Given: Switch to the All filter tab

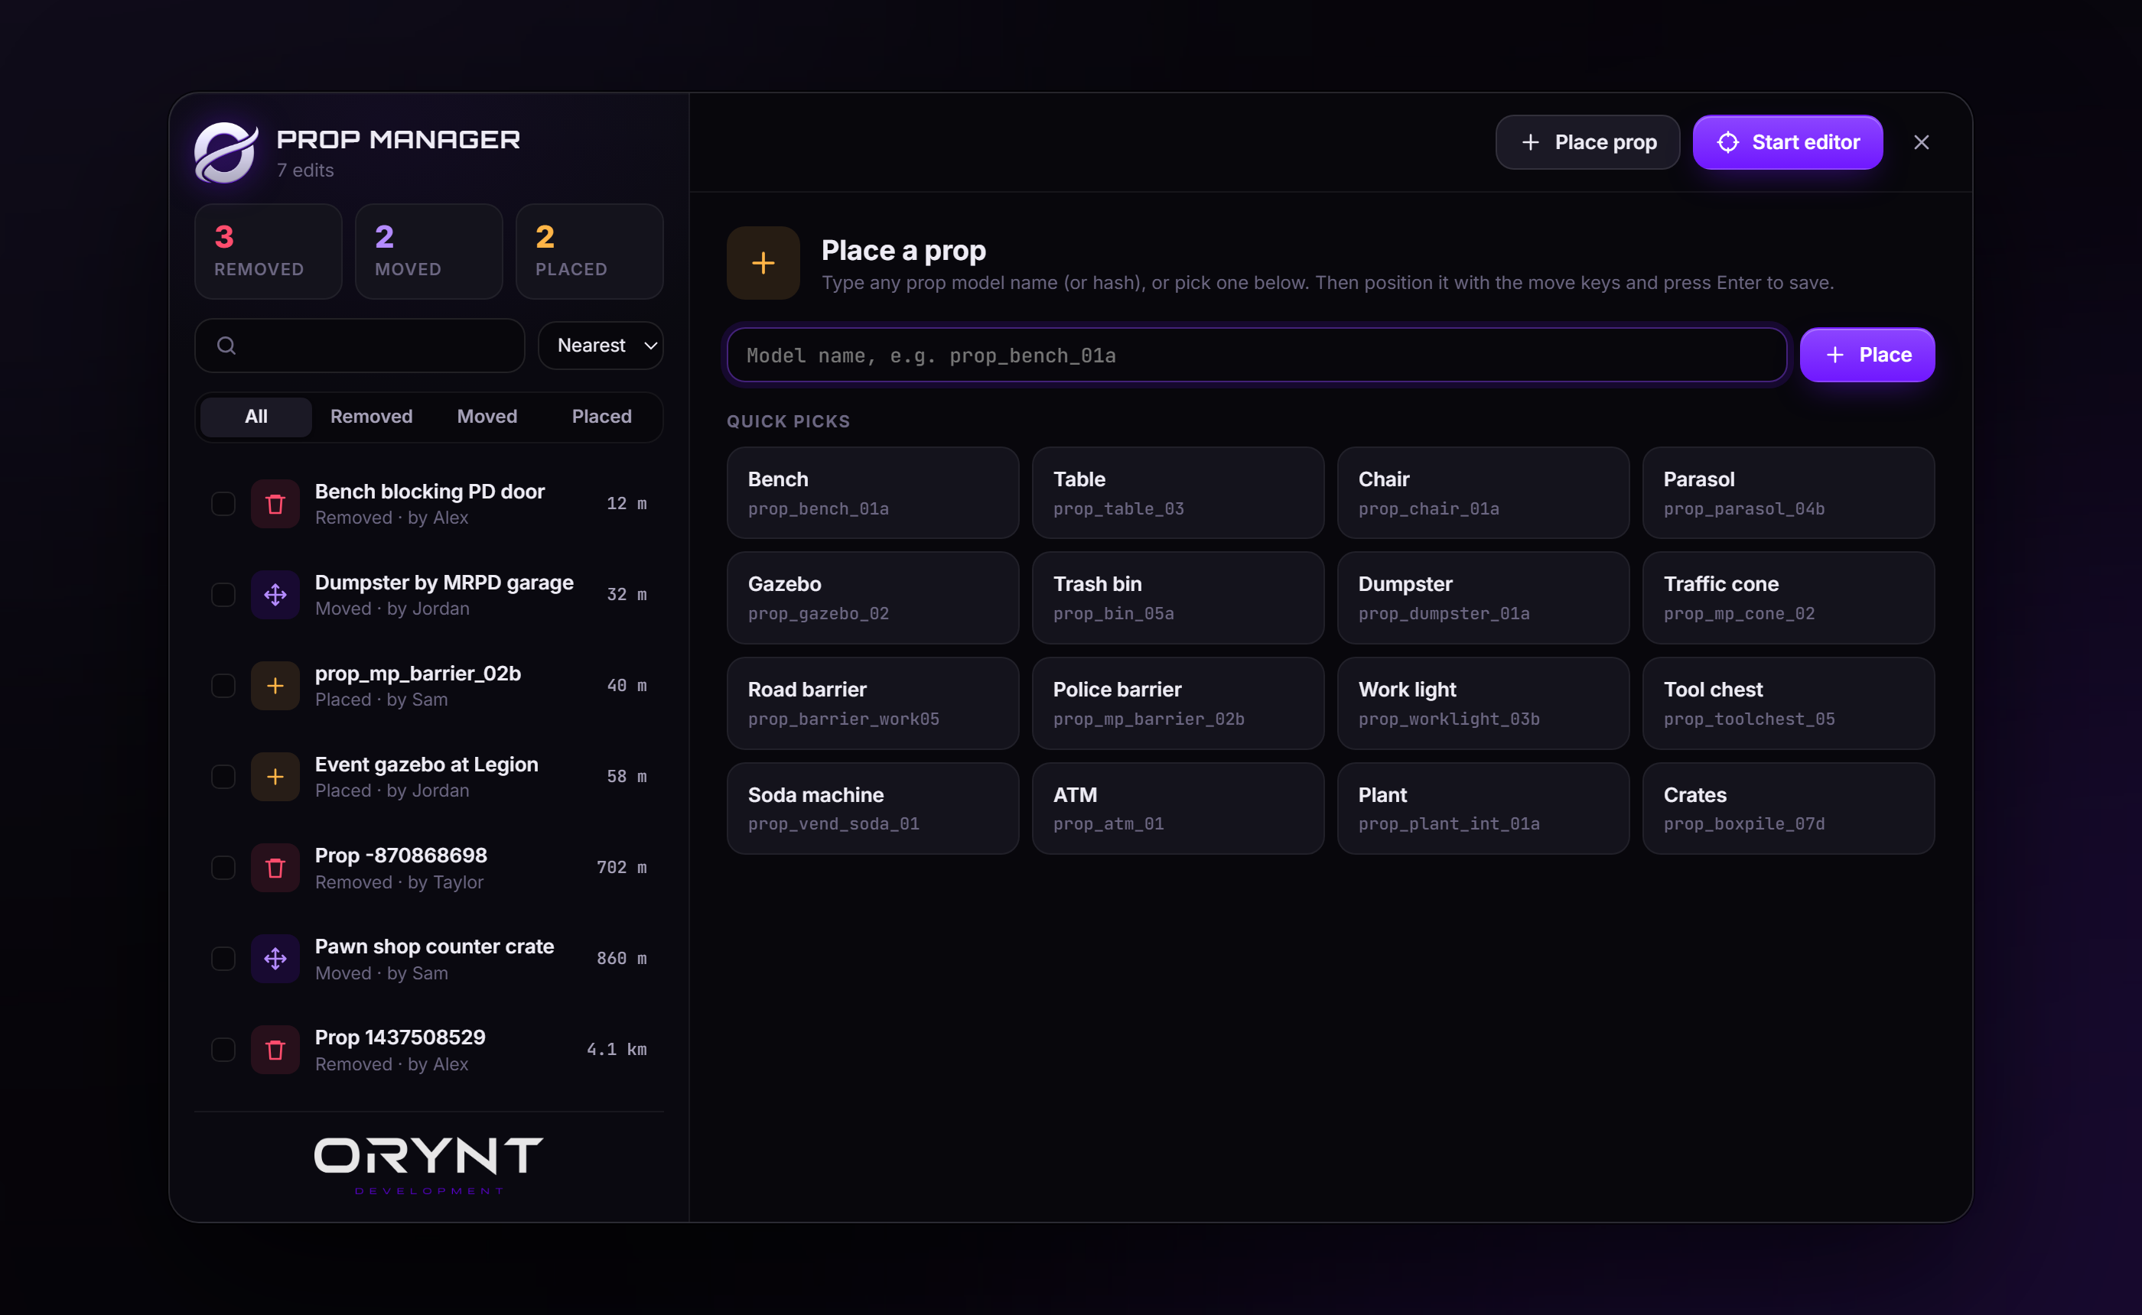Looking at the screenshot, I should (256, 417).
